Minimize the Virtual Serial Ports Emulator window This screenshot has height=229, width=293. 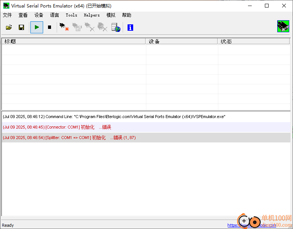250,6
